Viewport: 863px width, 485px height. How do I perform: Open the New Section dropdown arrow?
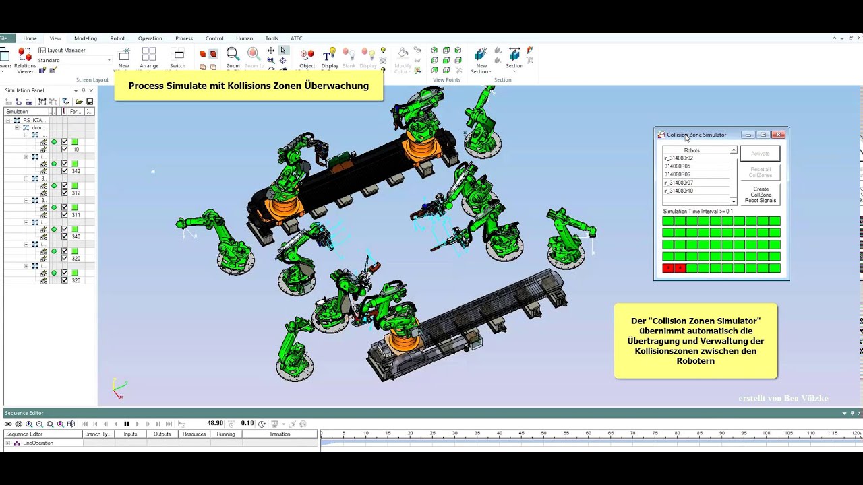tap(490, 72)
